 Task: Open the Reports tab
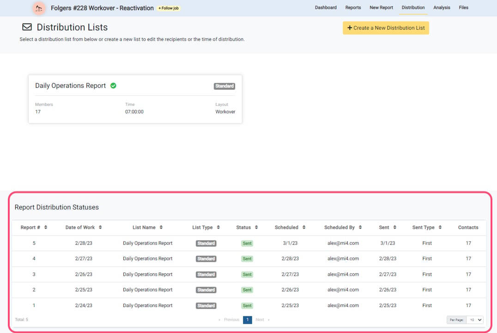pos(353,7)
